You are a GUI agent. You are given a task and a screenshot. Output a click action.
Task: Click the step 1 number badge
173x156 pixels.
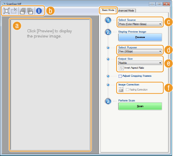point(108,20)
